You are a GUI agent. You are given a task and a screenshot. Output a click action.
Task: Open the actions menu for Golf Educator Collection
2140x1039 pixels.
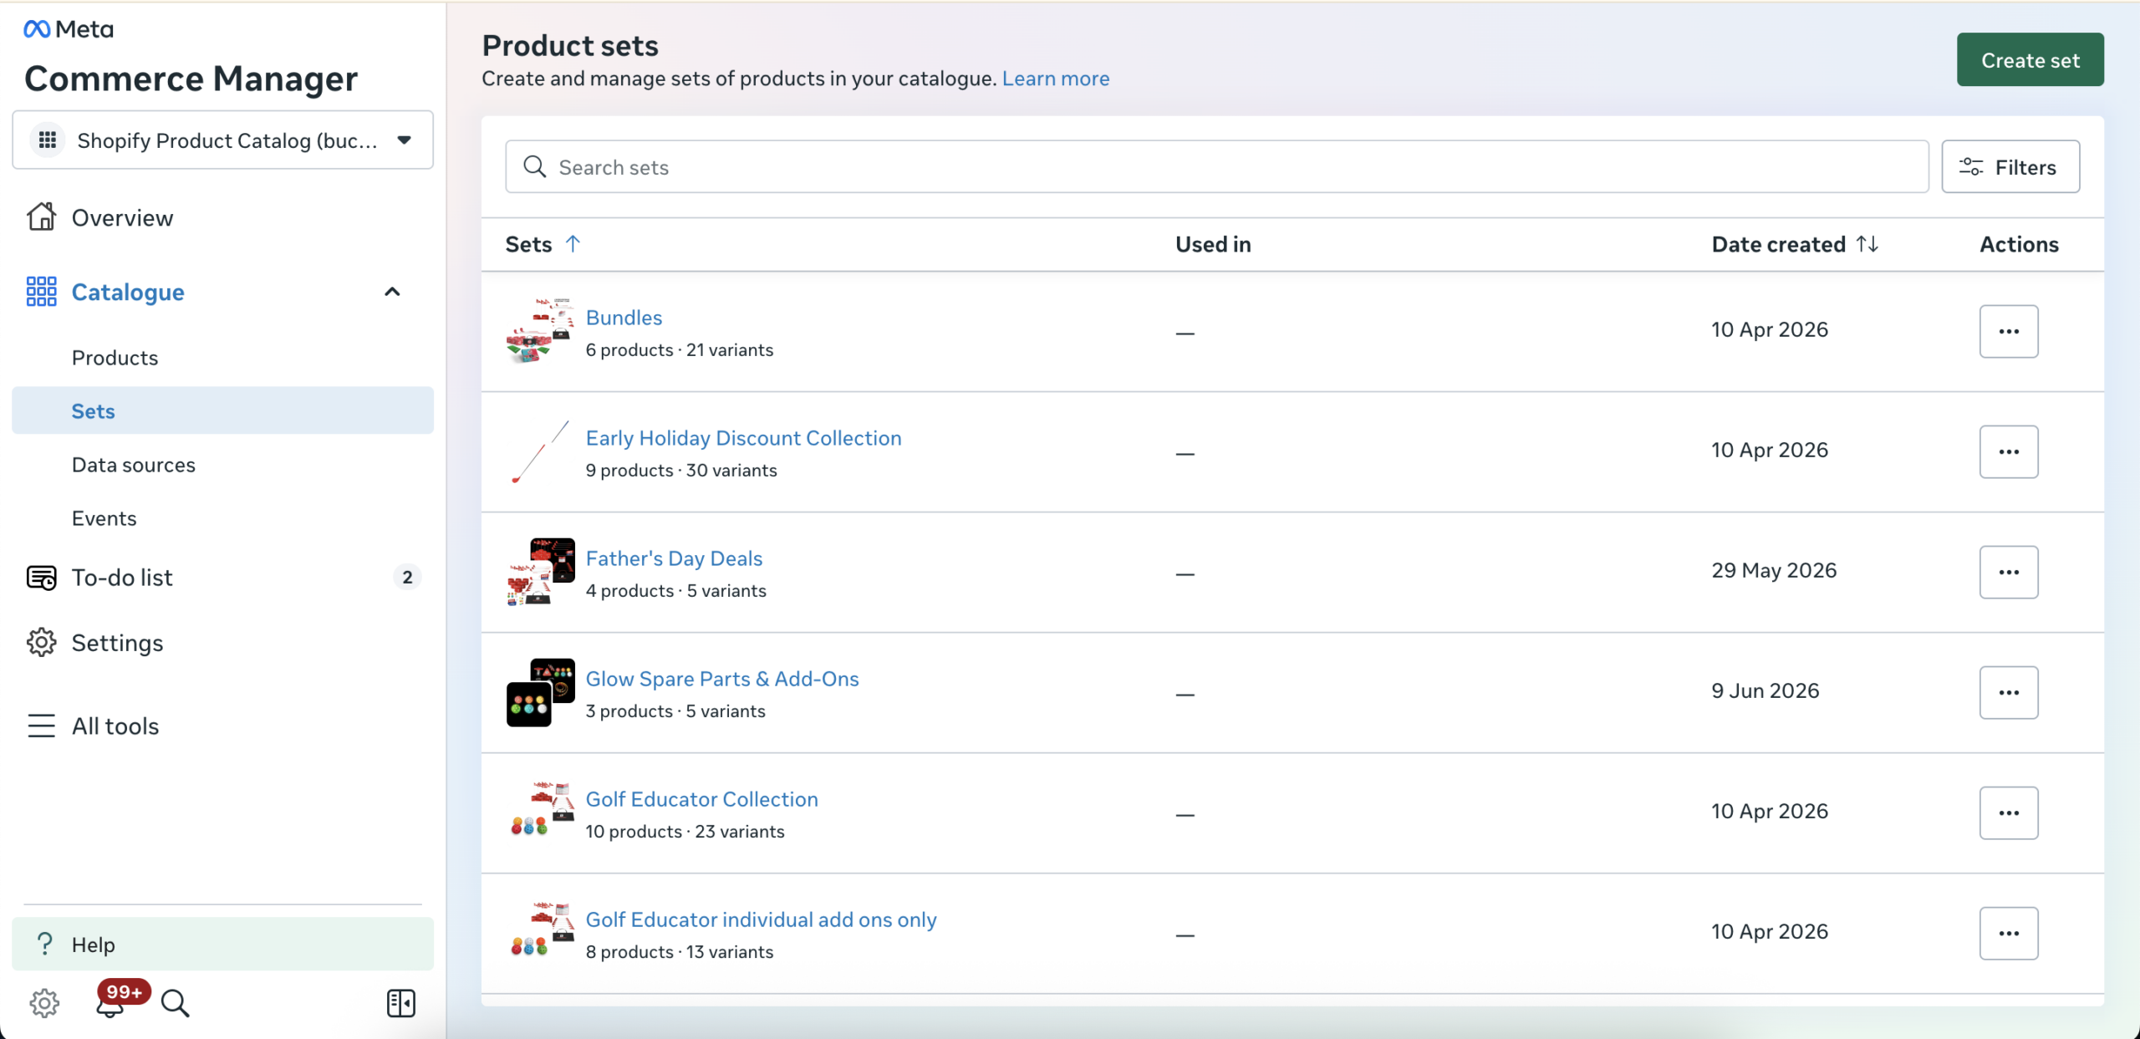2009,813
